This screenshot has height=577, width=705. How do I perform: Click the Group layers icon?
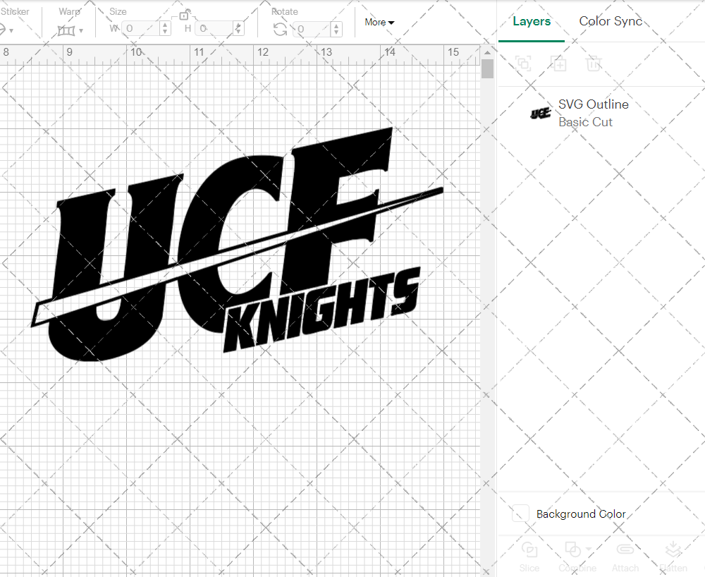click(x=523, y=63)
